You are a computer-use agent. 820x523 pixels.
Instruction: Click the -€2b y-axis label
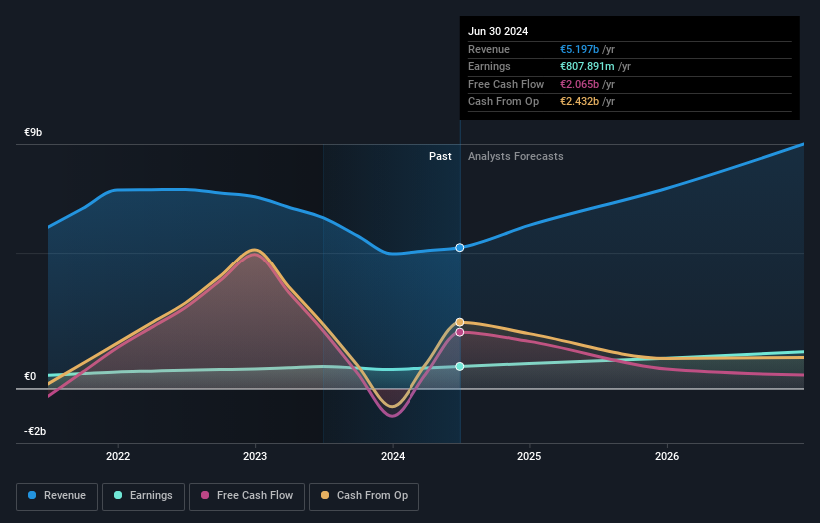(x=35, y=431)
